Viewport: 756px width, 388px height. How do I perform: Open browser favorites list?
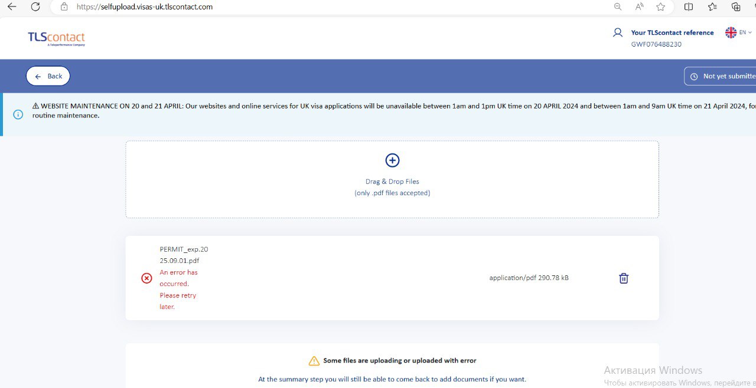[x=712, y=7]
